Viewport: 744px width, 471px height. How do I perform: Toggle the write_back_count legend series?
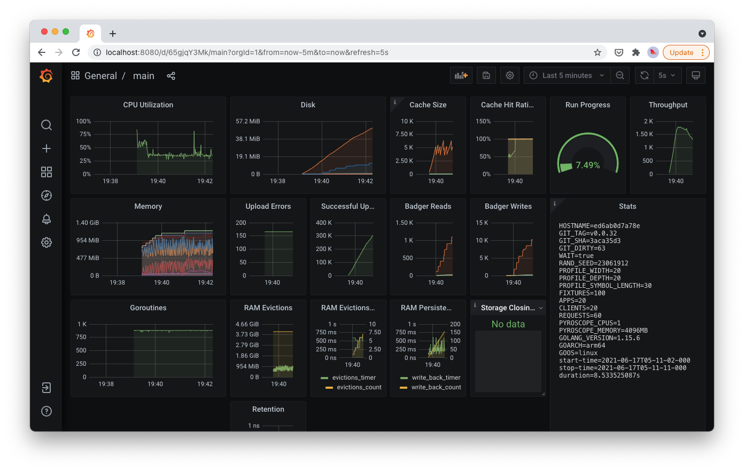(x=436, y=387)
